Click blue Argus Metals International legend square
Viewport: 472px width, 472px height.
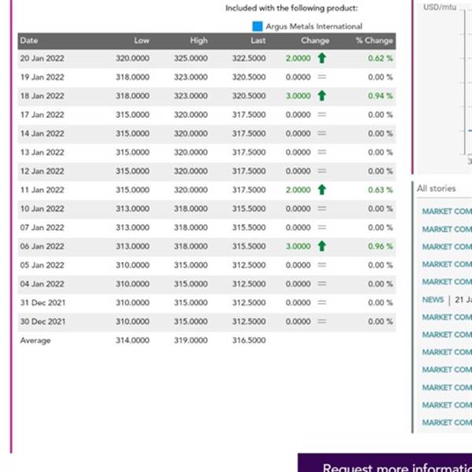tap(257, 26)
